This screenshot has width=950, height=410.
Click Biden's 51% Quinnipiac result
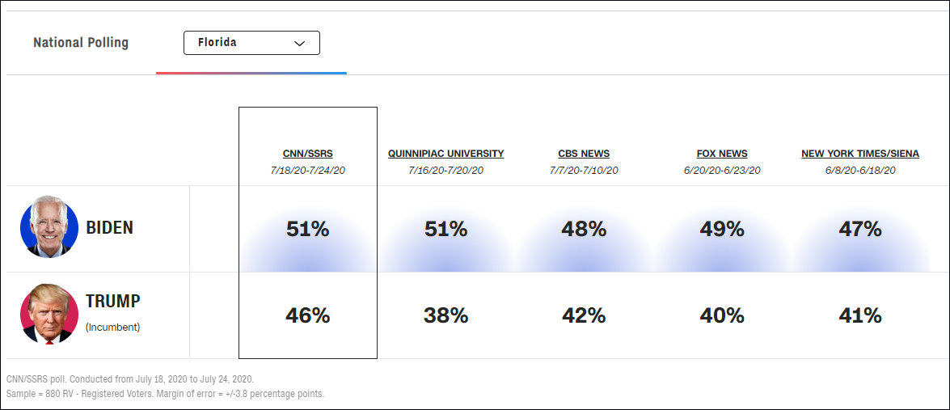[445, 230]
